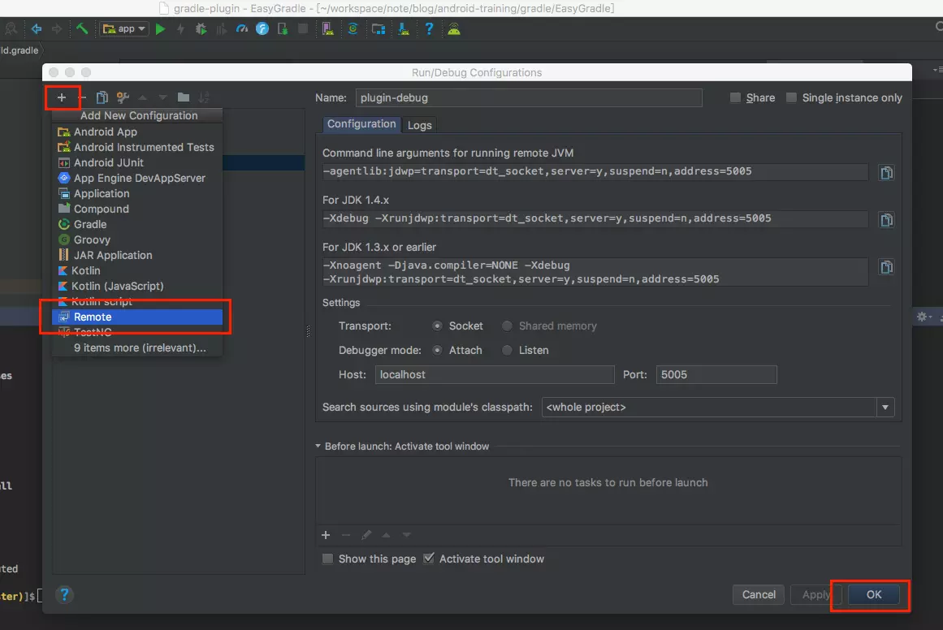Click the dialog help question mark icon
The height and width of the screenshot is (630, 943).
coord(64,594)
